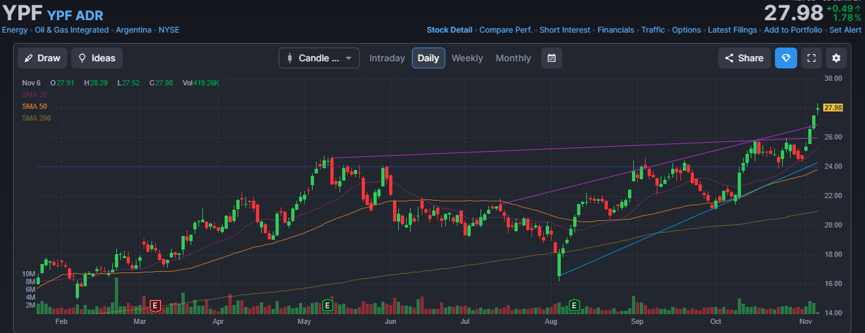The image size is (865, 333).
Task: Toggle the SMA 20 indicator label
Action: pos(35,94)
